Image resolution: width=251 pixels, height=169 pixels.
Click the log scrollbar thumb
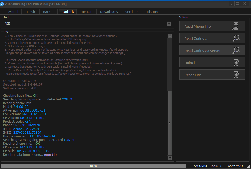click(170, 123)
